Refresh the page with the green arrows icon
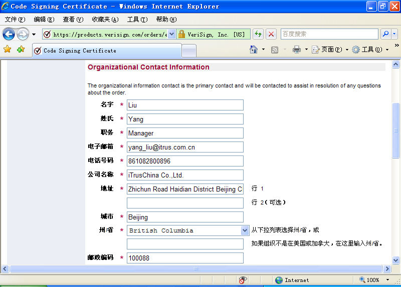The width and height of the screenshot is (401, 287). pyautogui.click(x=258, y=34)
